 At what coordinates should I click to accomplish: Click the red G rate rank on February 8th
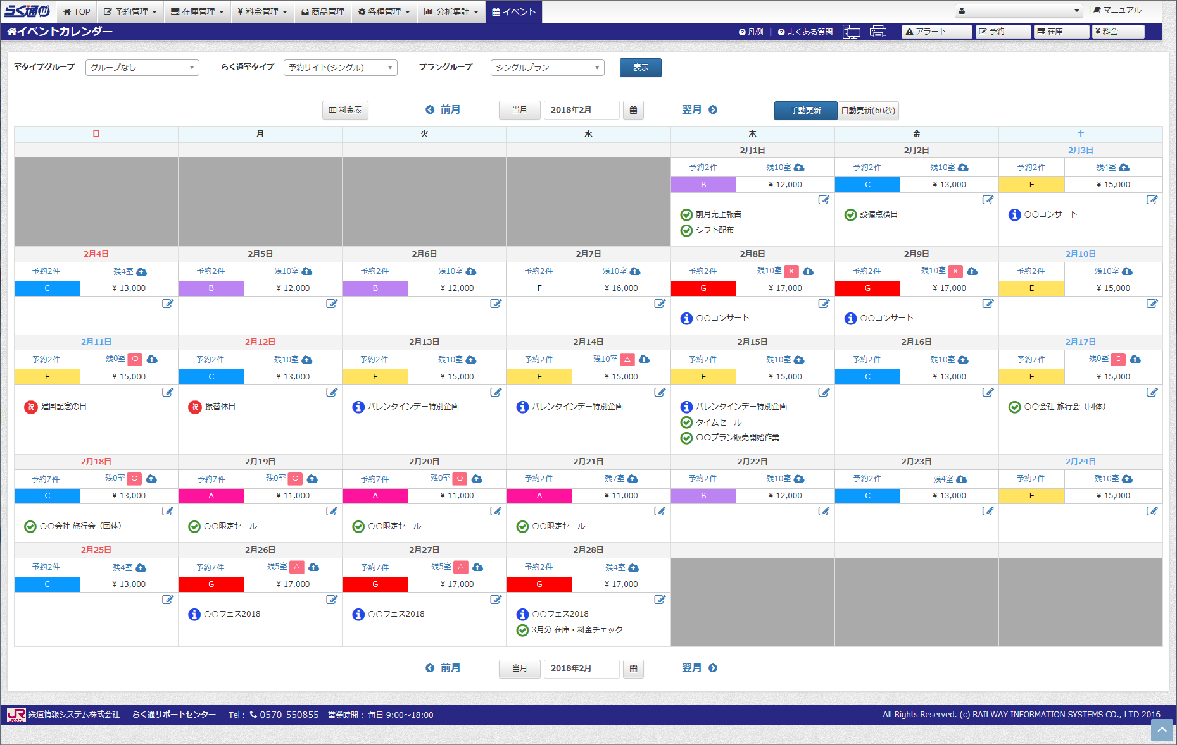pos(703,288)
